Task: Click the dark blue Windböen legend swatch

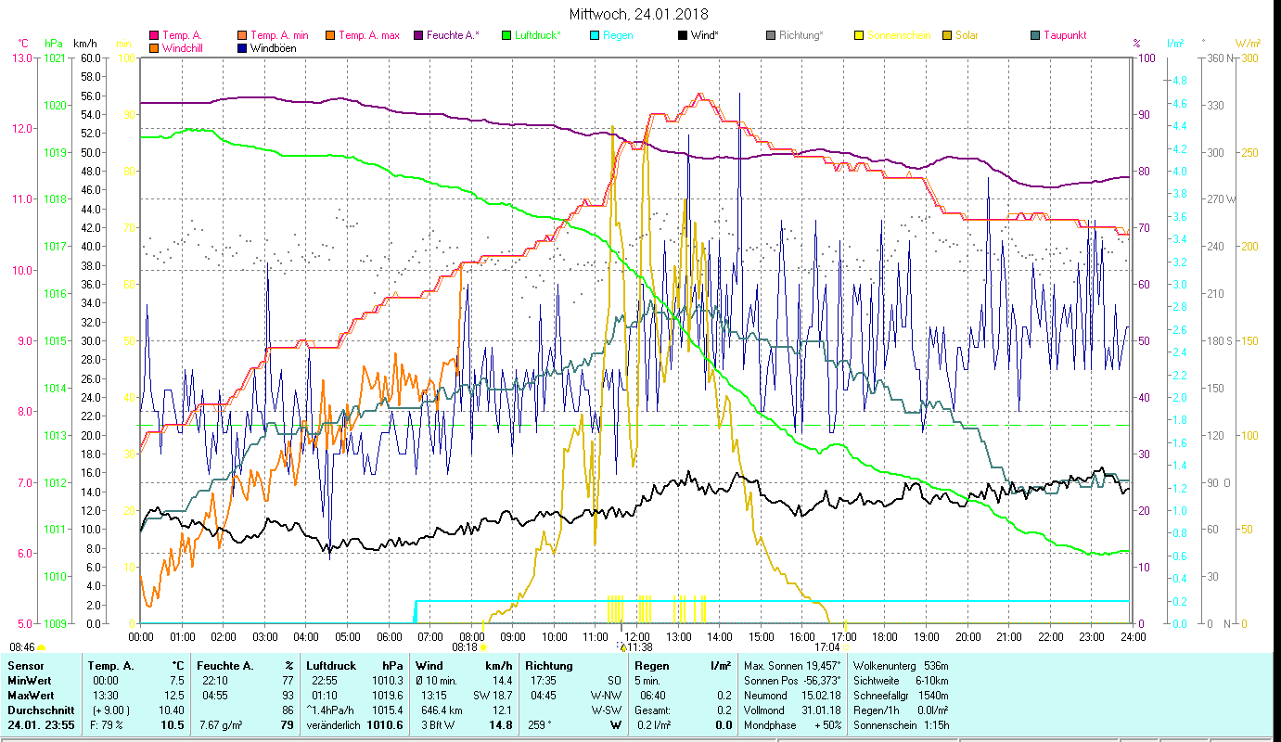Action: [242, 48]
